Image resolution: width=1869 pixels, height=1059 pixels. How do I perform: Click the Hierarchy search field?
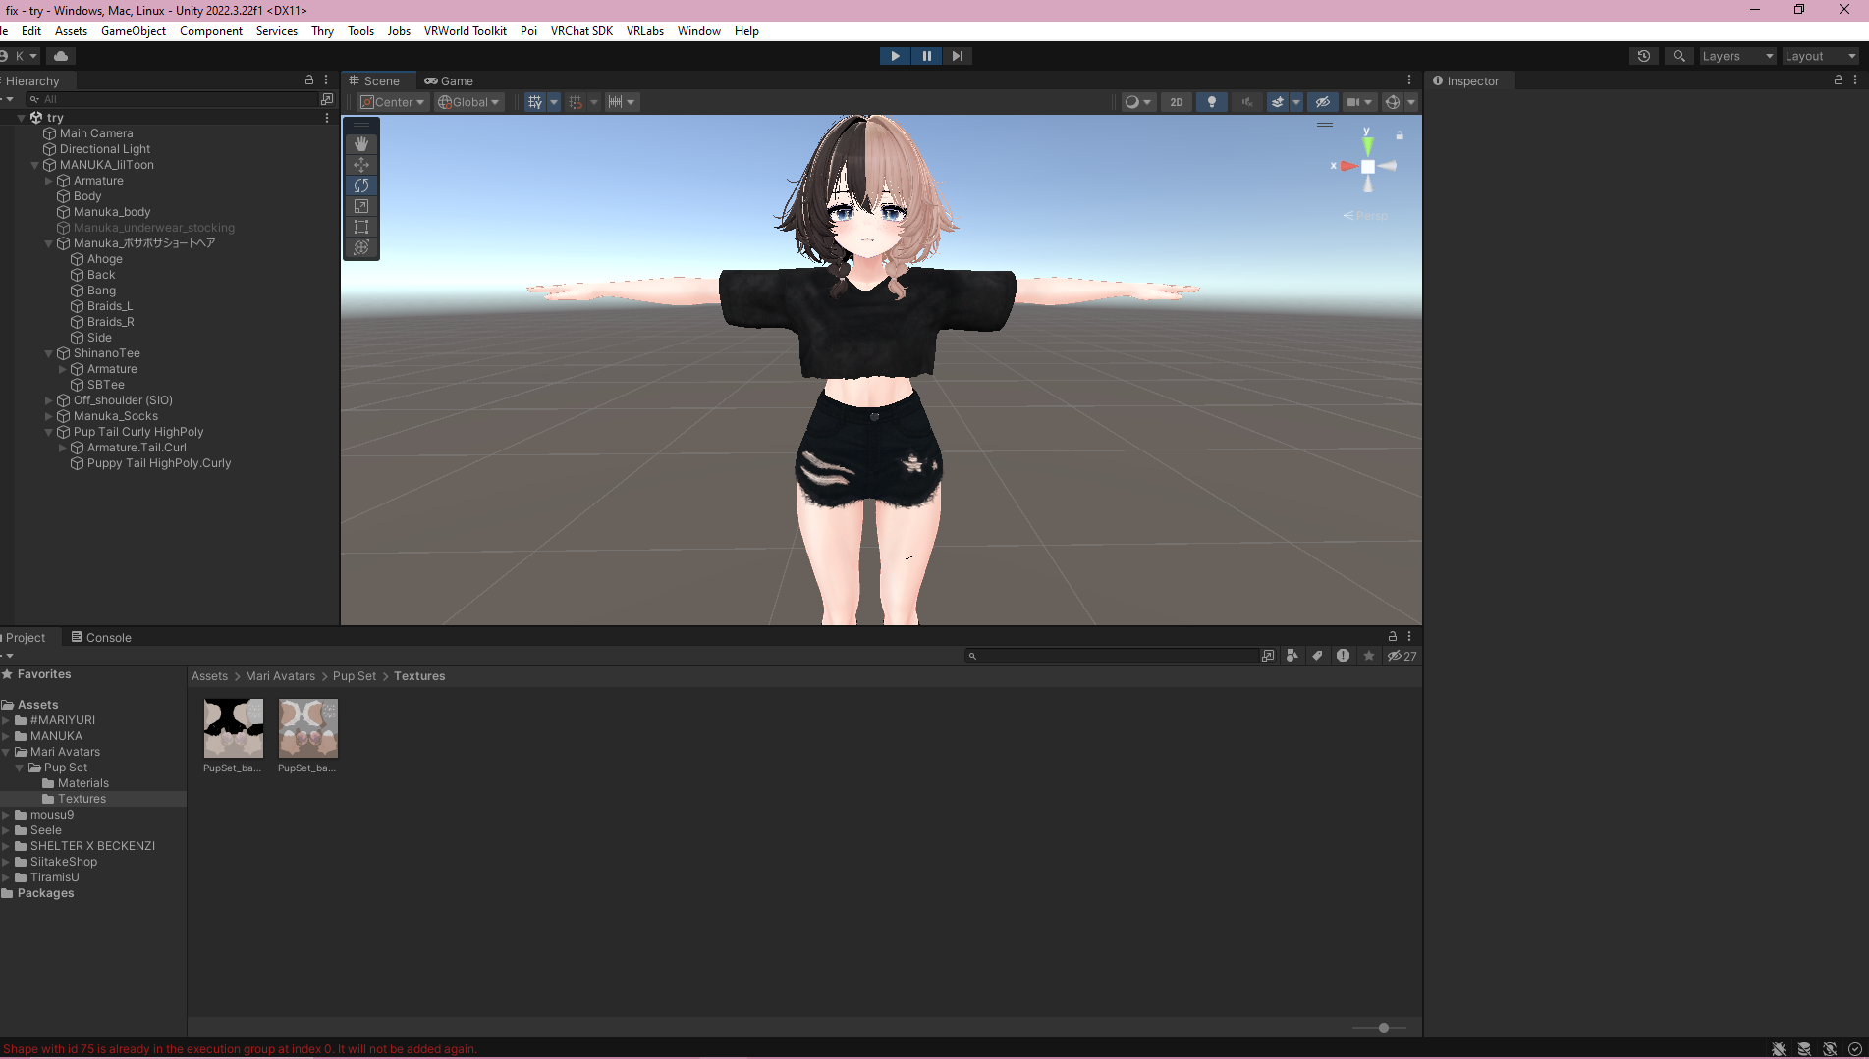coord(174,99)
